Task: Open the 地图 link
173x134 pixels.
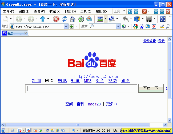Action: [126, 81]
